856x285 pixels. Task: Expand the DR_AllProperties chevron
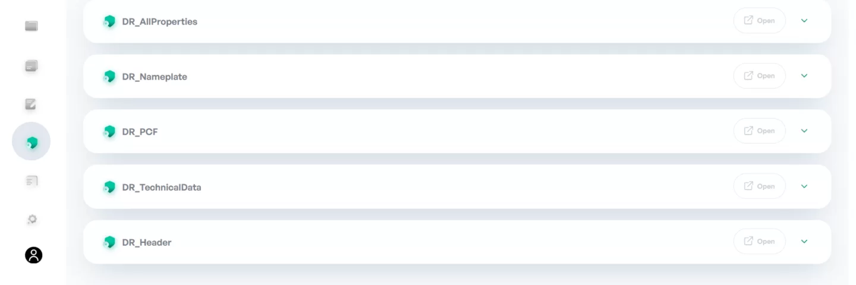[x=804, y=21]
